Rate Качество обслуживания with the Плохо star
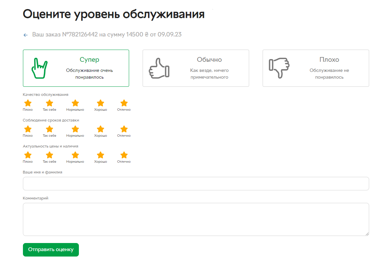This screenshot has width=385, height=268. pos(28,103)
